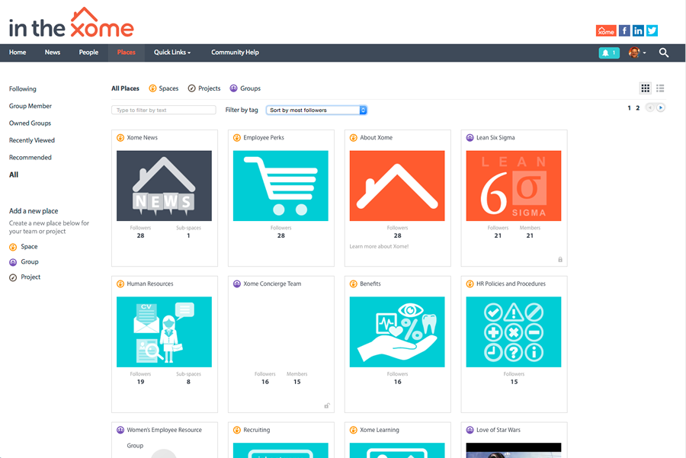This screenshot has width=686, height=458.
Task: Click the in the xome logo
Action: point(72,23)
